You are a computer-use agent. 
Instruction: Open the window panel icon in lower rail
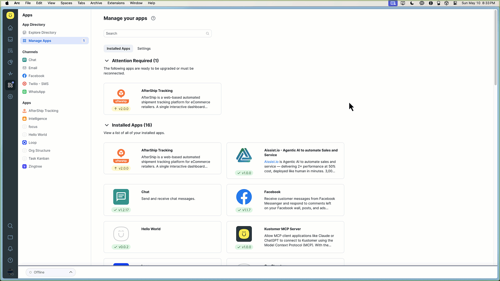10,237
